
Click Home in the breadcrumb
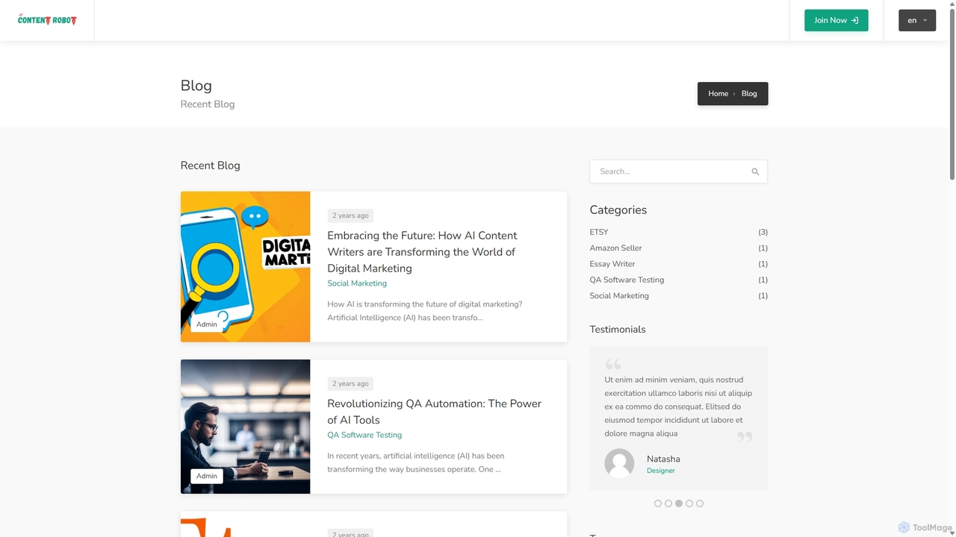718,93
